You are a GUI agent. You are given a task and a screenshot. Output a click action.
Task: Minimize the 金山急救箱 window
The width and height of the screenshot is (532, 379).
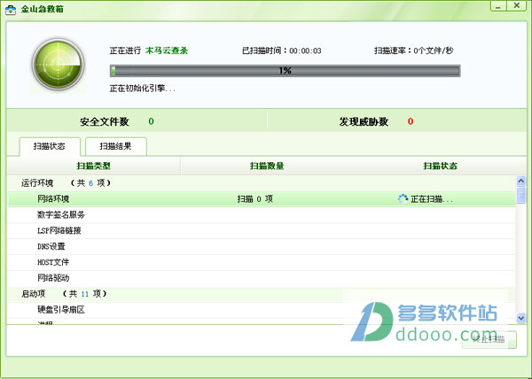[x=498, y=6]
